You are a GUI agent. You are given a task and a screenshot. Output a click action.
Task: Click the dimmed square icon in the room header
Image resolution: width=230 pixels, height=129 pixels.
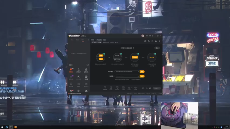pos(152,41)
